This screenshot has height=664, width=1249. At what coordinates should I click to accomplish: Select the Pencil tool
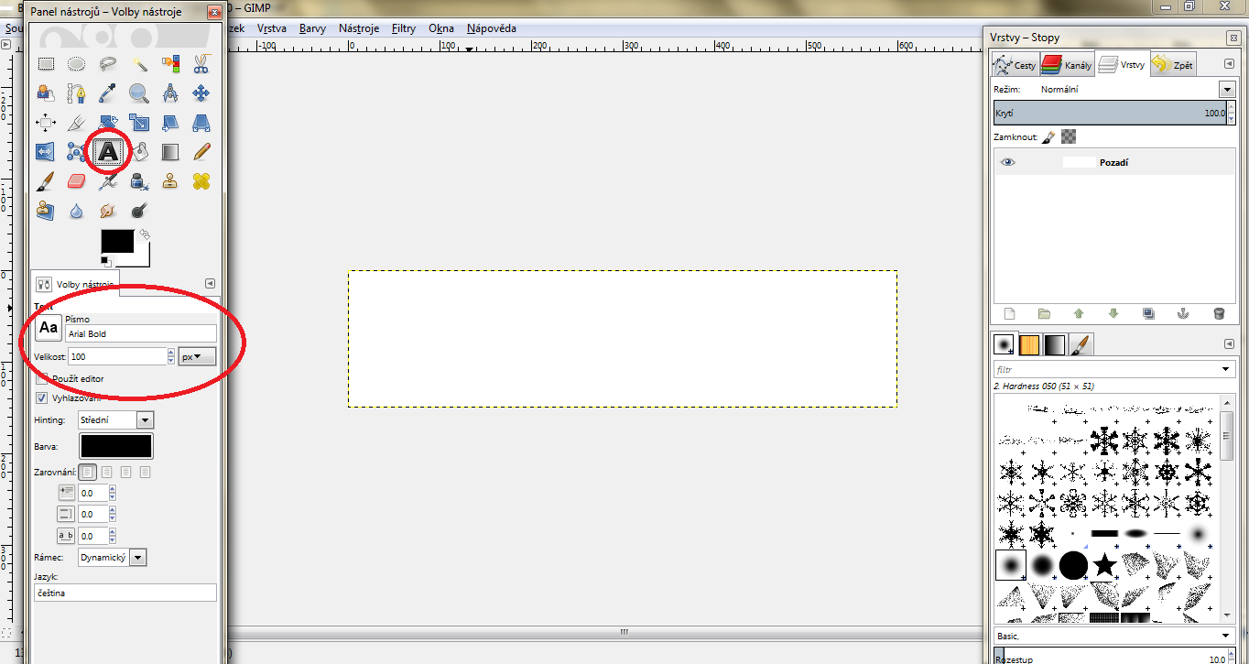pyautogui.click(x=201, y=152)
